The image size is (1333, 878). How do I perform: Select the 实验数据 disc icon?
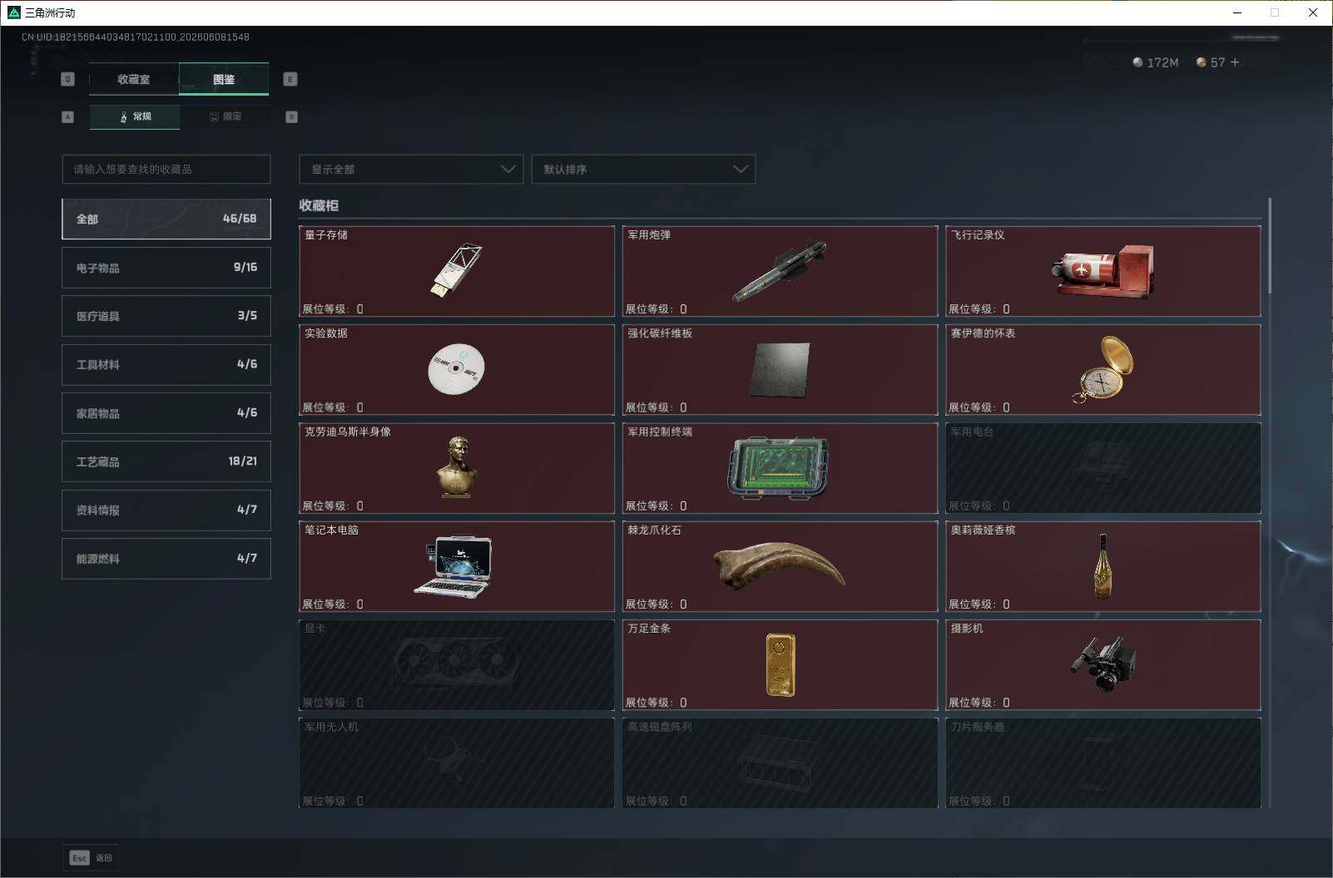coord(456,368)
